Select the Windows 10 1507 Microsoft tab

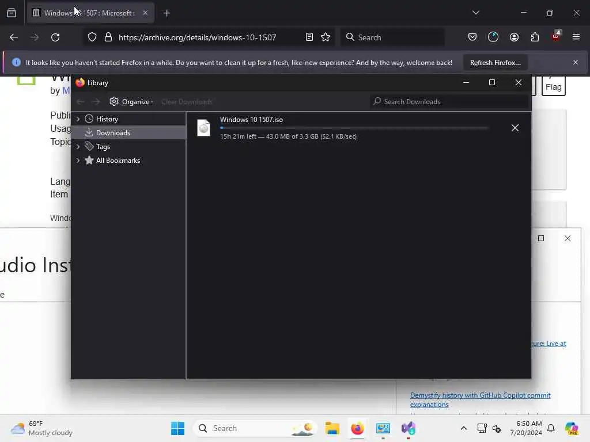90,13
